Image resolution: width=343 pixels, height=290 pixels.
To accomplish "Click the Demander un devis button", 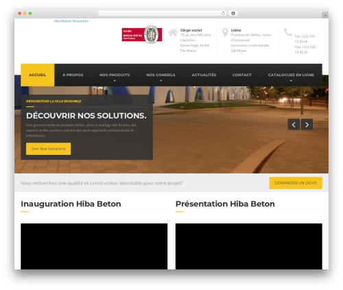I will click(296, 183).
